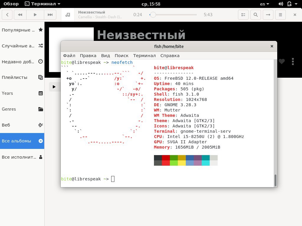The height and width of the screenshot is (226, 302).
Task: Click the Memory: 1656MiB / 2005MiB line
Action: coord(187,147)
